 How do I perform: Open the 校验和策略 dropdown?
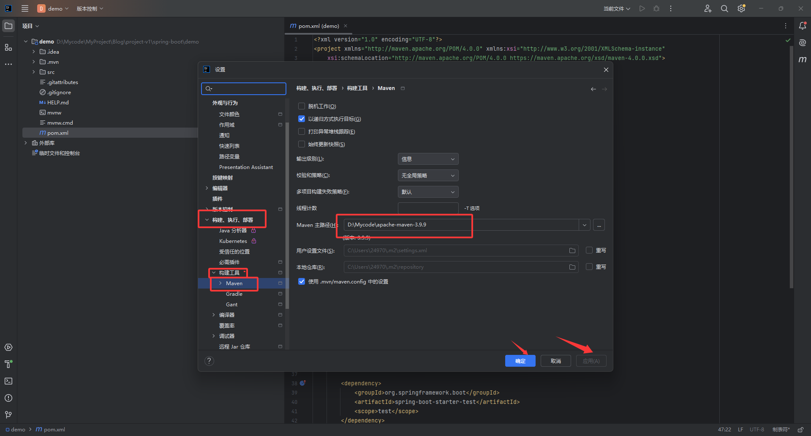point(428,176)
